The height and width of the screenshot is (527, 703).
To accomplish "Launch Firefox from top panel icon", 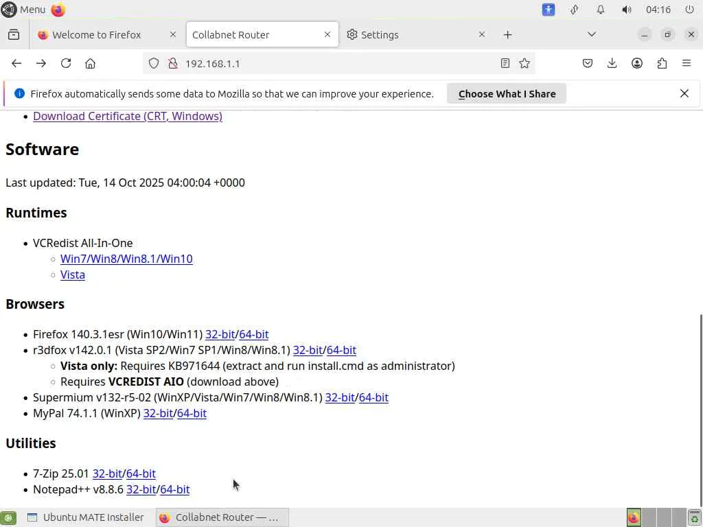I will pyautogui.click(x=58, y=10).
